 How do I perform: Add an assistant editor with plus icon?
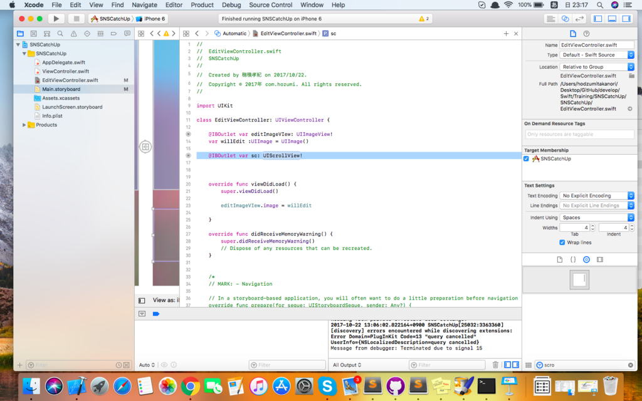pyautogui.click(x=506, y=34)
